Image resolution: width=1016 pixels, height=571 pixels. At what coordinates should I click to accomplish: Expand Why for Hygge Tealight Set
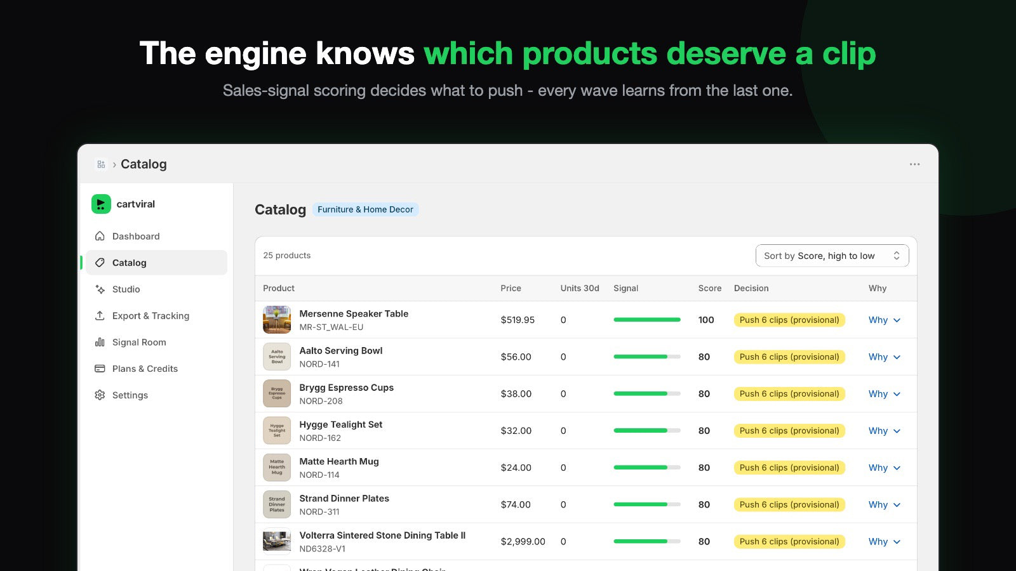click(885, 431)
